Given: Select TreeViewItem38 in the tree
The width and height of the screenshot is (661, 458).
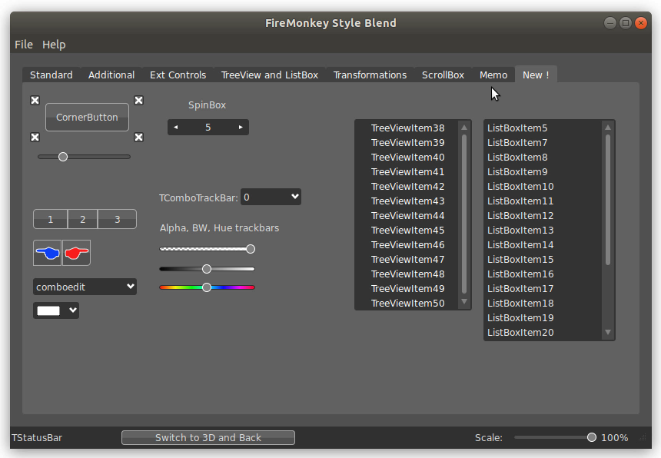Looking at the screenshot, I should [407, 128].
